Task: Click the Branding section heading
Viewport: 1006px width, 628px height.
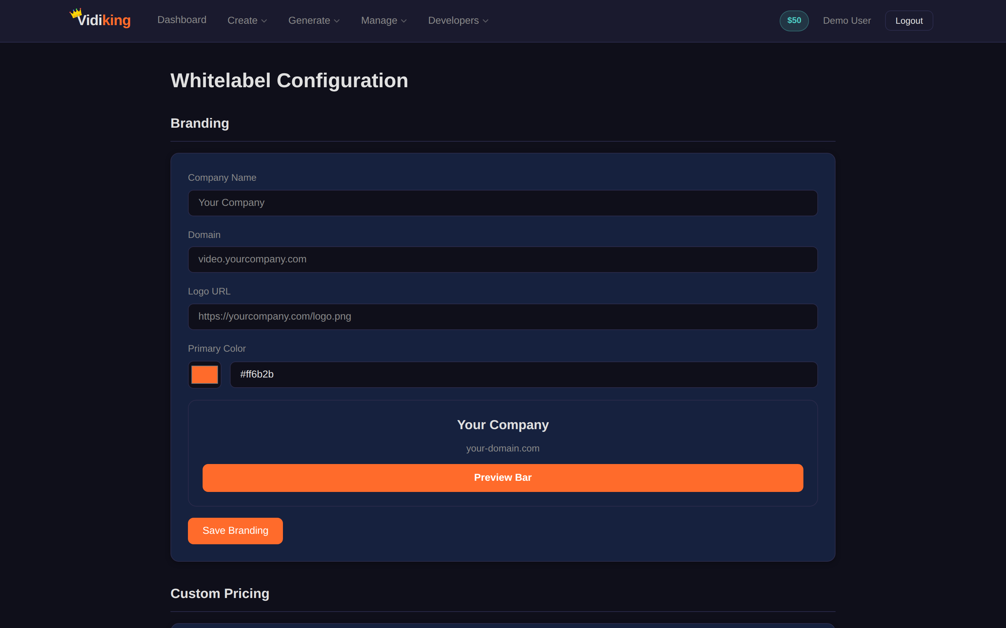Action: pyautogui.click(x=199, y=124)
